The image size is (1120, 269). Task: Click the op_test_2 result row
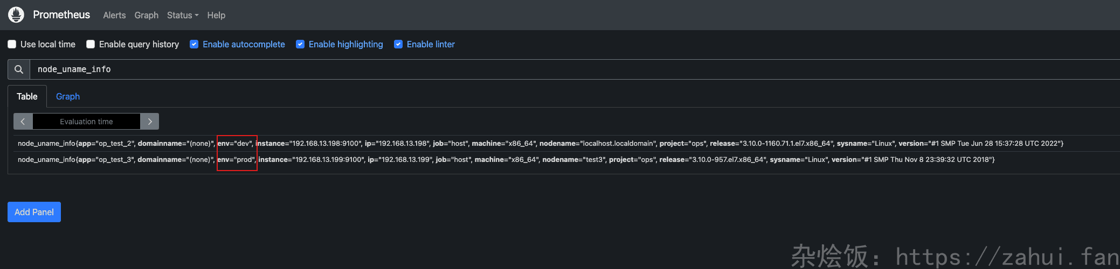539,144
